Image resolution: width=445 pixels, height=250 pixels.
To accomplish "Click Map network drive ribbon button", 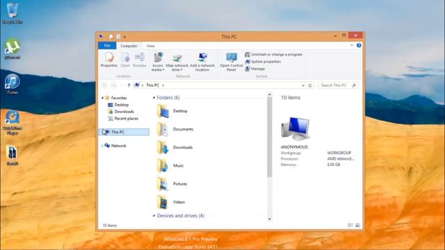I will pyautogui.click(x=177, y=62).
